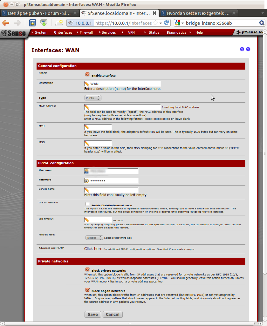The image size is (267, 326).
Task: Close the Den åpne puben tab
Action: pyautogui.click(x=75, y=13)
